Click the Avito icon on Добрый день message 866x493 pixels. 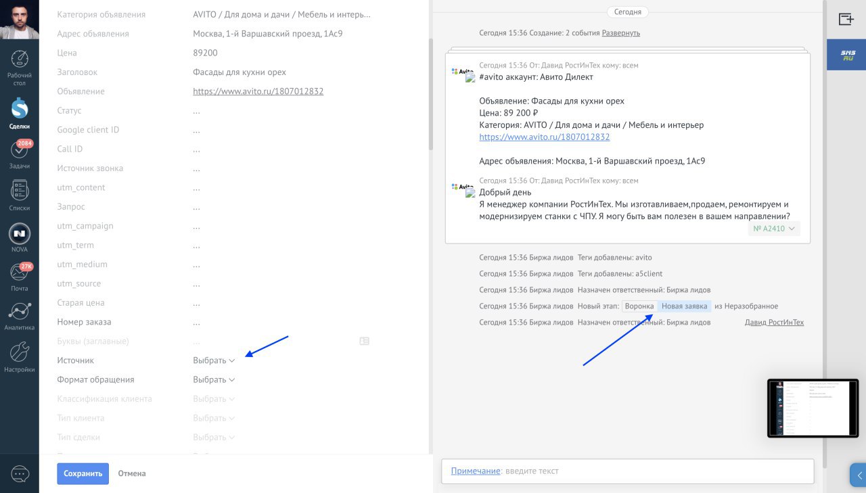click(462, 186)
